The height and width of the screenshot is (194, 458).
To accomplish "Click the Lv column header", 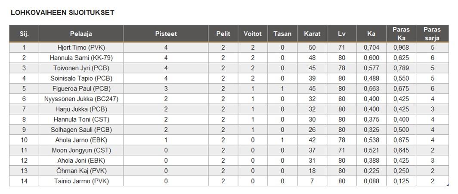I will pyautogui.click(x=342, y=34).
